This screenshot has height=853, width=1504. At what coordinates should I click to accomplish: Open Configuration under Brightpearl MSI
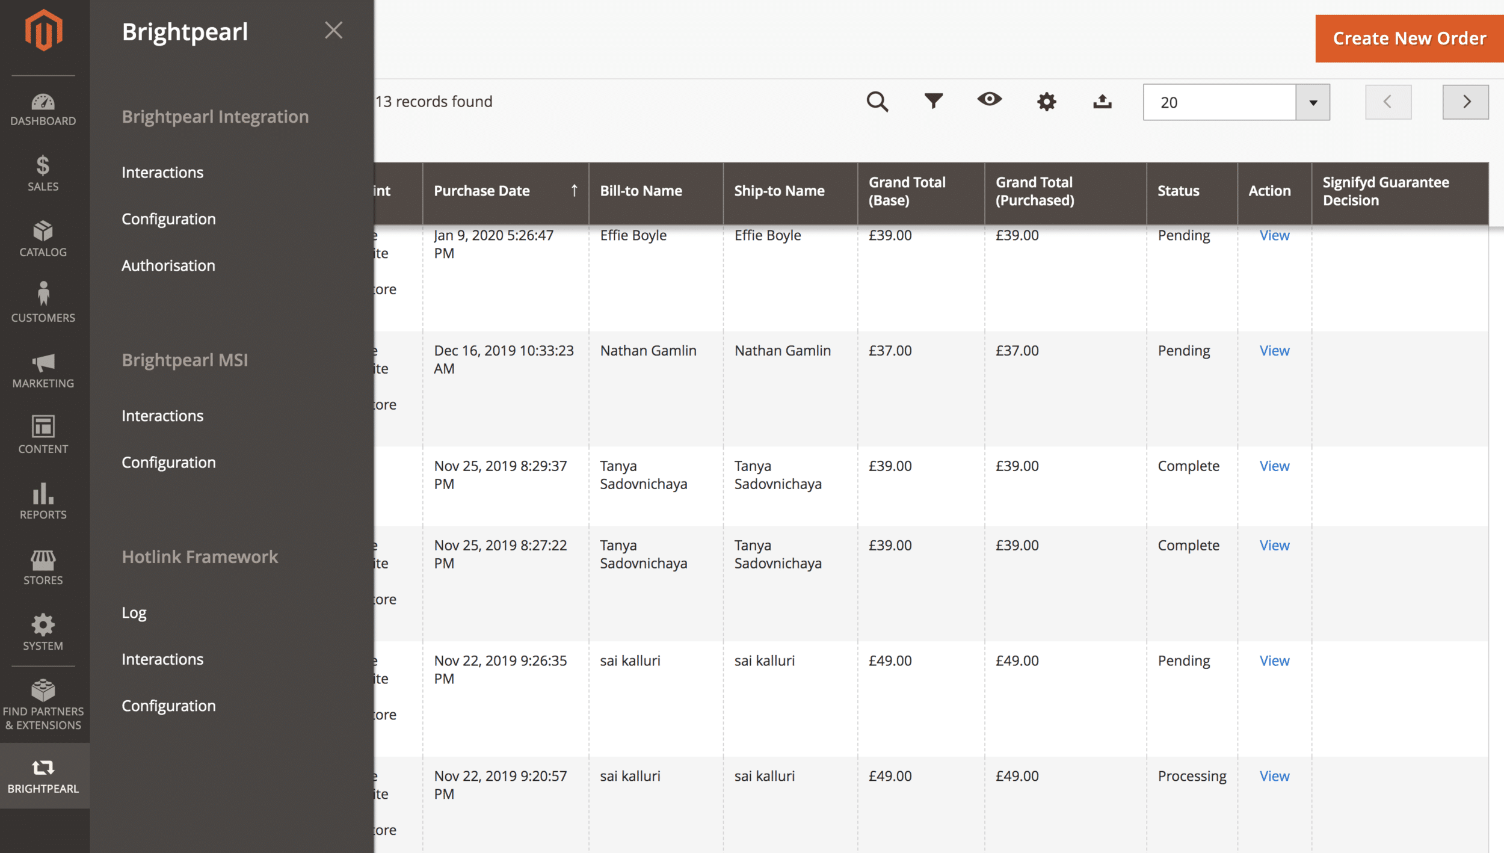click(168, 462)
